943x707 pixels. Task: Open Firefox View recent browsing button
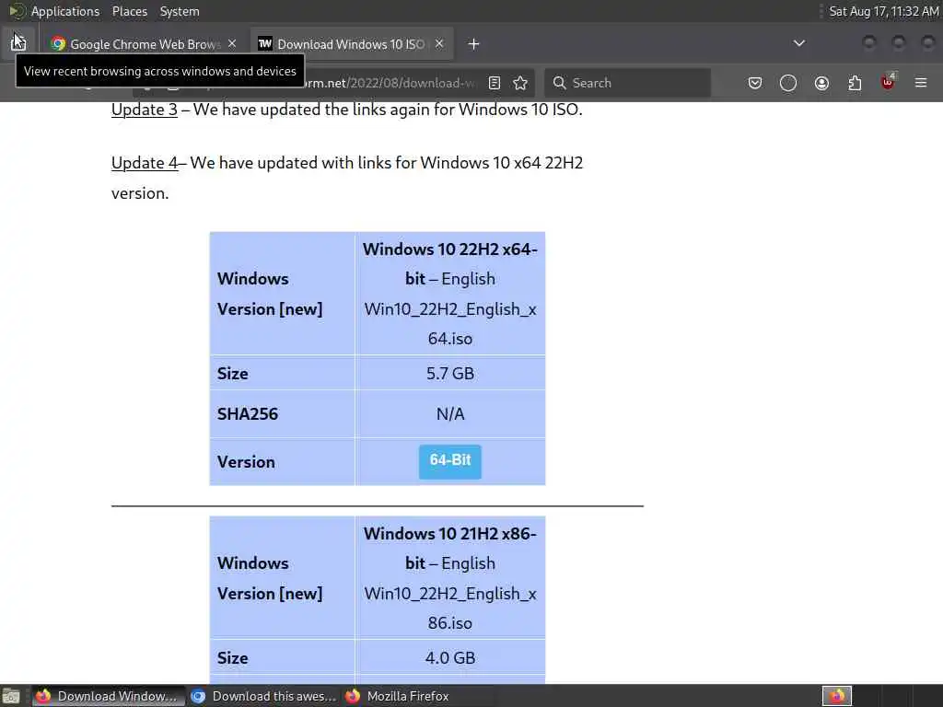pyautogui.click(x=18, y=42)
